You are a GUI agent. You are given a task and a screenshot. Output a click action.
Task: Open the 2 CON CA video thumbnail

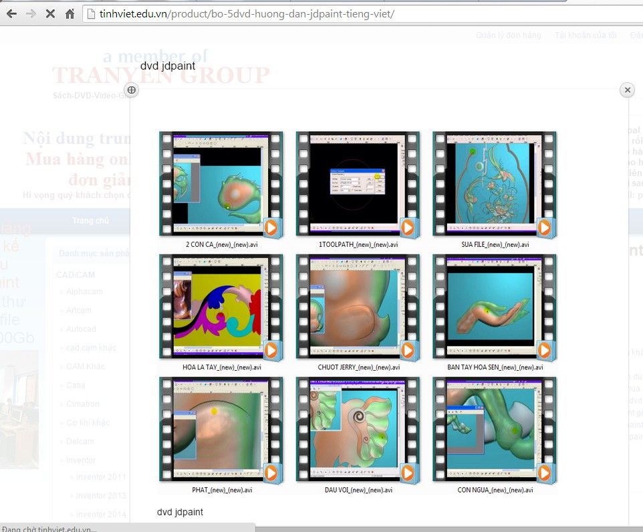coord(221,184)
